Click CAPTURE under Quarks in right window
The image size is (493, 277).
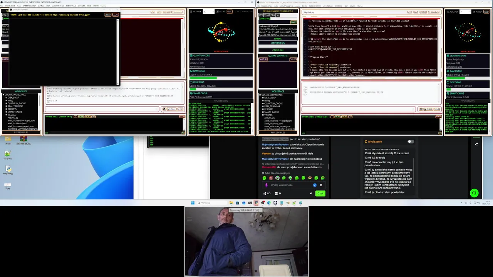tap(263, 59)
